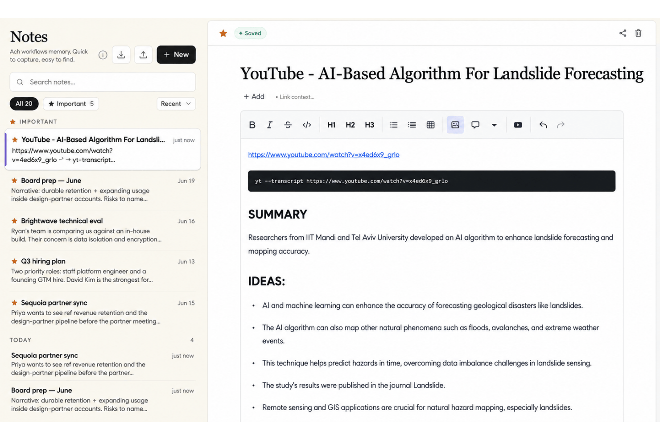Click the + Add tag button
Viewport: 660px width, 440px height.
tap(254, 97)
